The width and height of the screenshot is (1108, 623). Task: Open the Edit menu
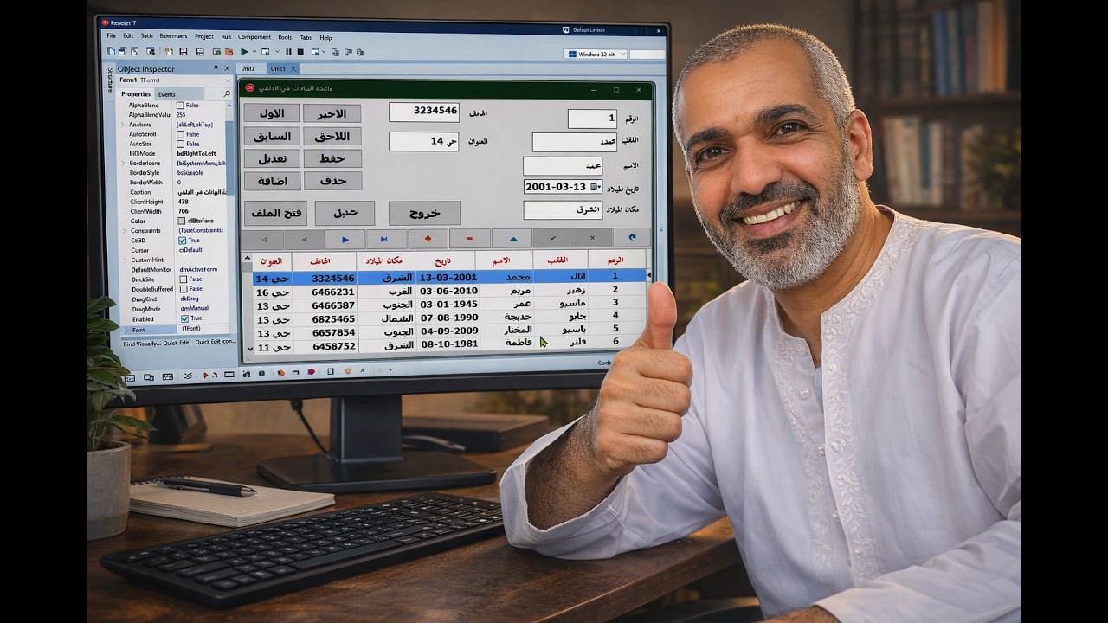tap(128, 36)
